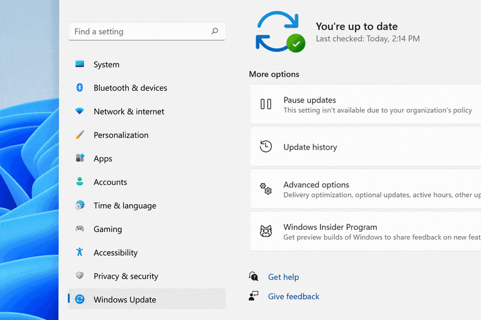Click the Gaming controller icon
This screenshot has width=481, height=320.
pyautogui.click(x=79, y=229)
